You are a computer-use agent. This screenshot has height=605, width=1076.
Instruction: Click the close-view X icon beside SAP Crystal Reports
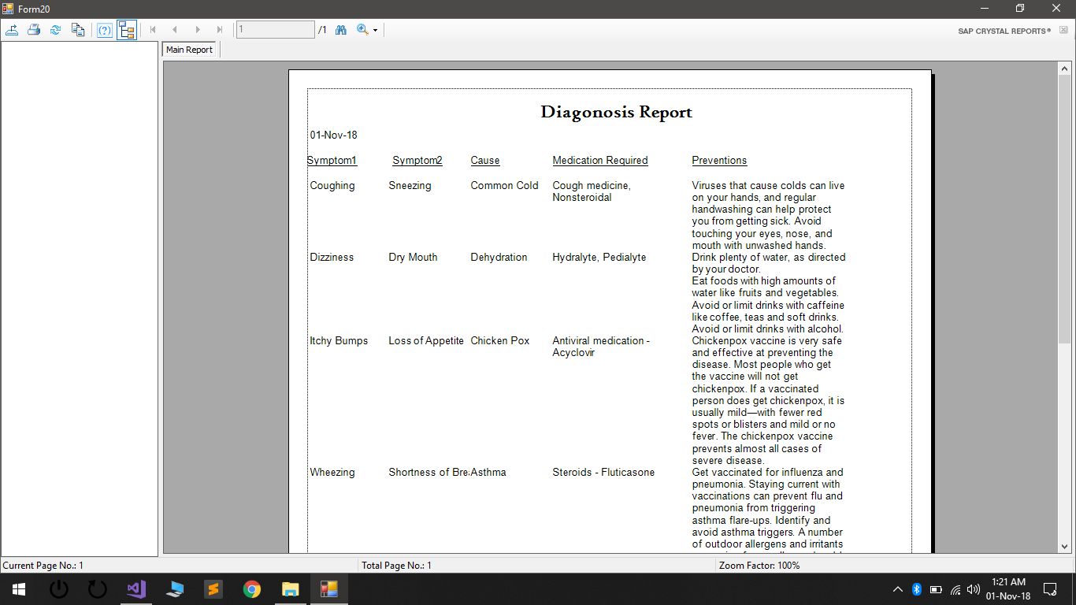(x=1063, y=31)
